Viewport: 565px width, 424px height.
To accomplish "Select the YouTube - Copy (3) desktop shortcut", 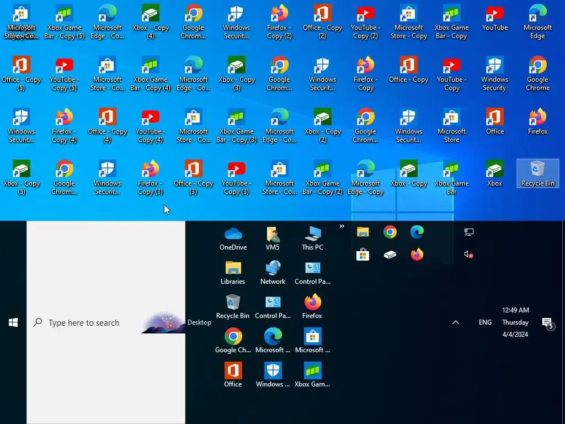I will [x=236, y=178].
